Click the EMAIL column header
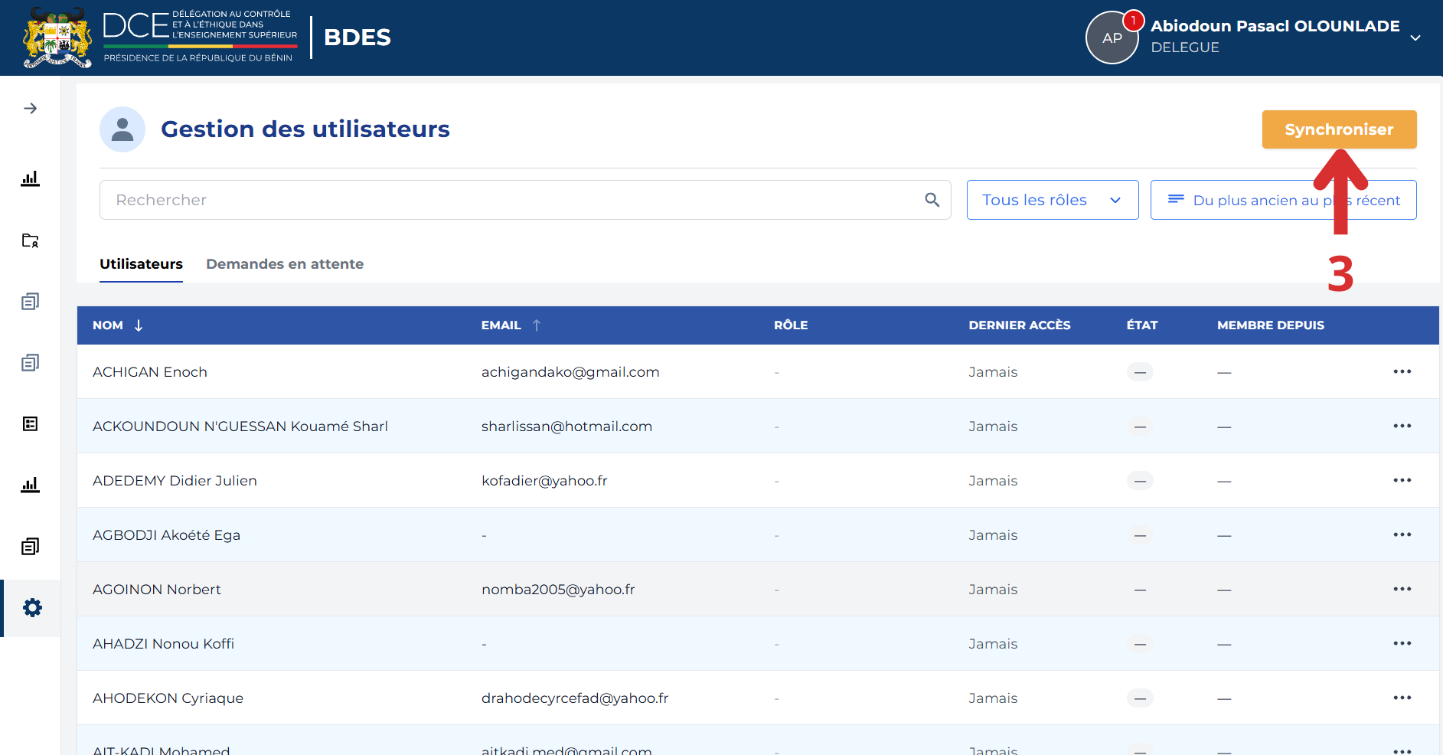Image resolution: width=1443 pixels, height=755 pixels. point(501,325)
